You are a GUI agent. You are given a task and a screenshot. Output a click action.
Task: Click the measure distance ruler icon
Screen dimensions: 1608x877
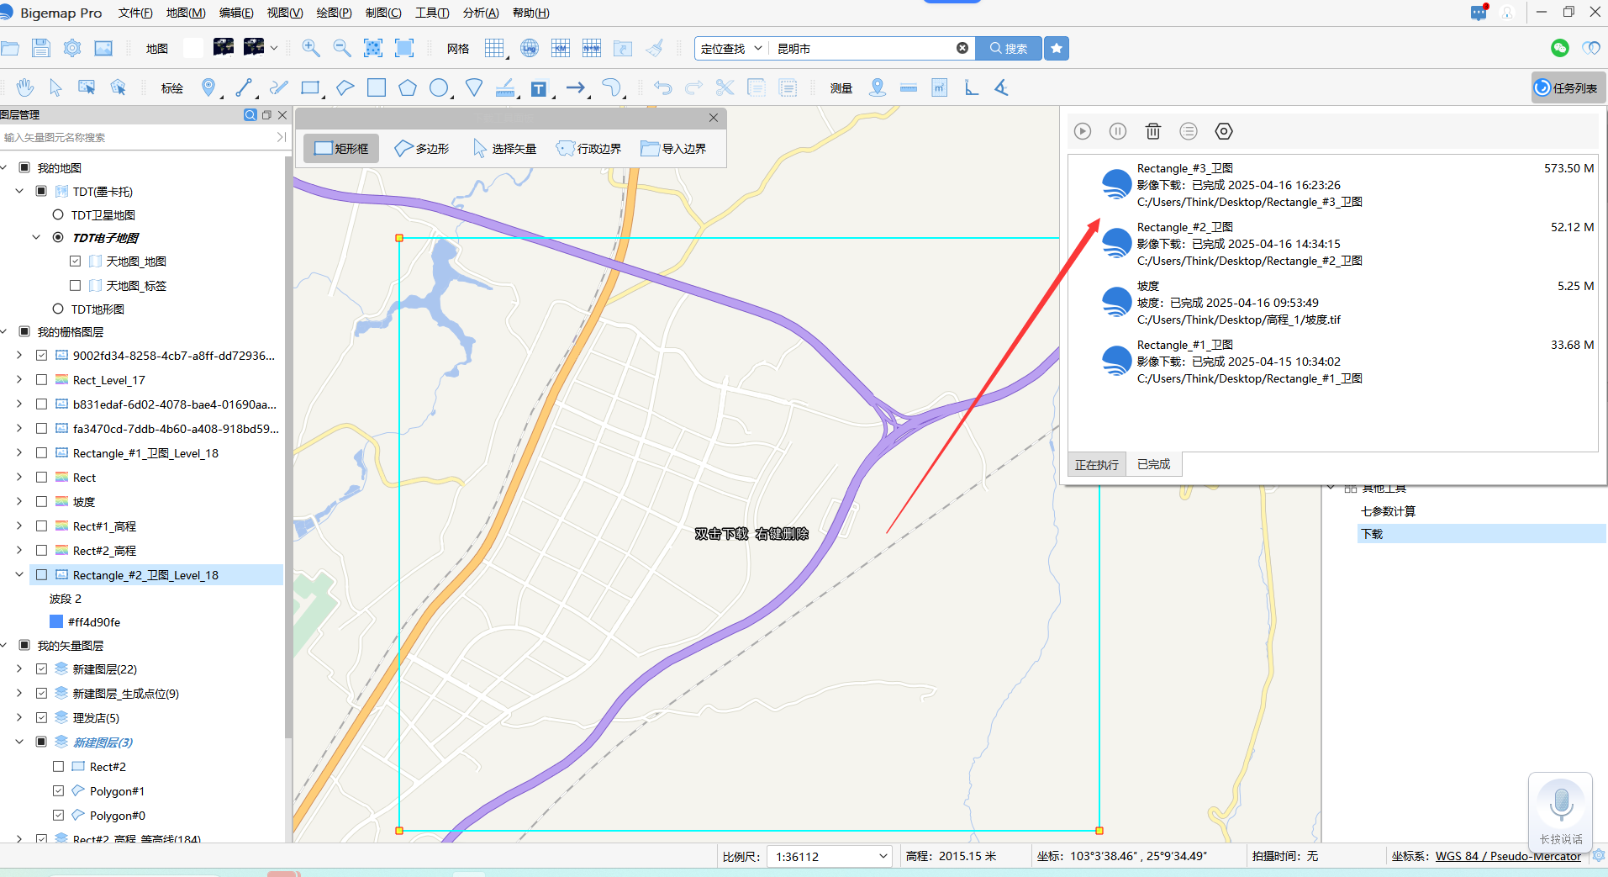tap(909, 87)
